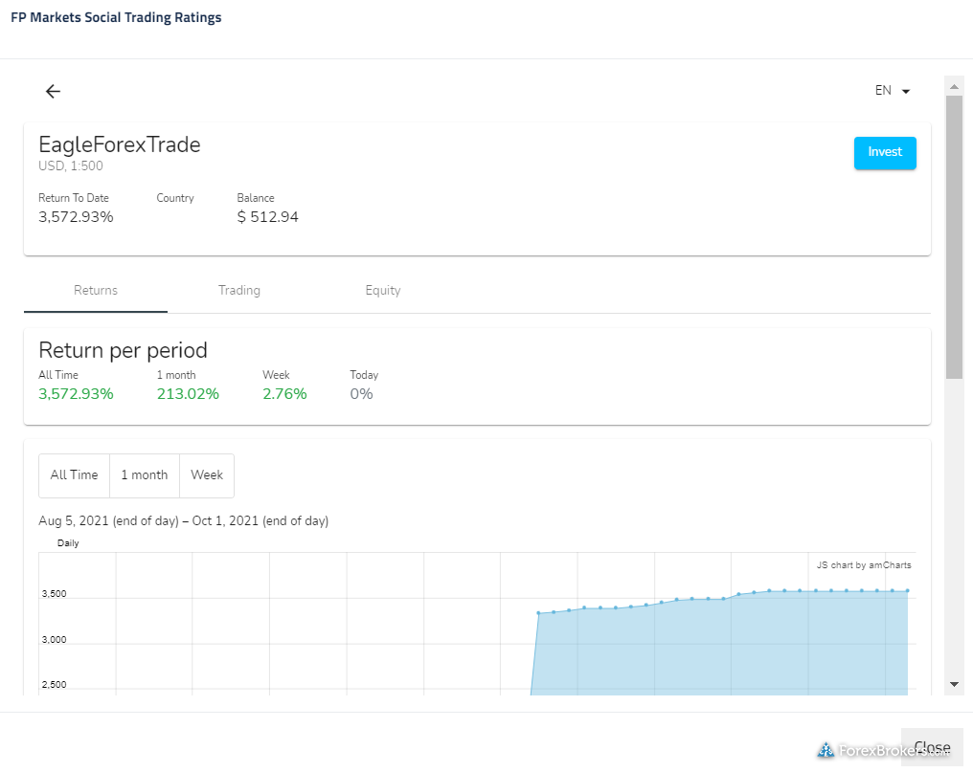973x772 pixels.
Task: Click the USD, 1:500 subtitle
Action: [71, 166]
